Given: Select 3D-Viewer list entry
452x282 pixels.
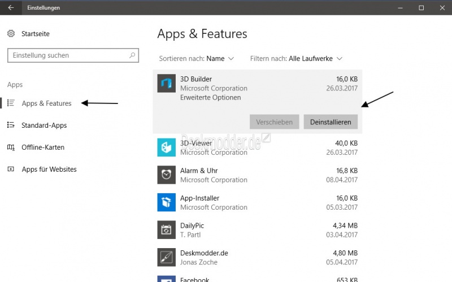Looking at the screenshot, I should point(258,147).
